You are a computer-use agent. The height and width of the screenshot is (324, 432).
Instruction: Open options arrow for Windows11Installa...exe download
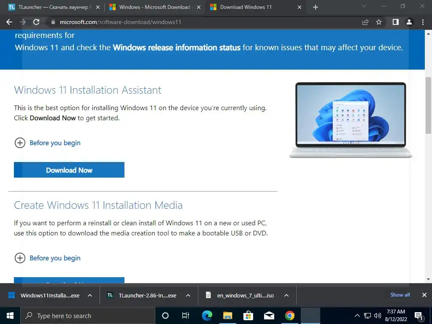point(90,295)
